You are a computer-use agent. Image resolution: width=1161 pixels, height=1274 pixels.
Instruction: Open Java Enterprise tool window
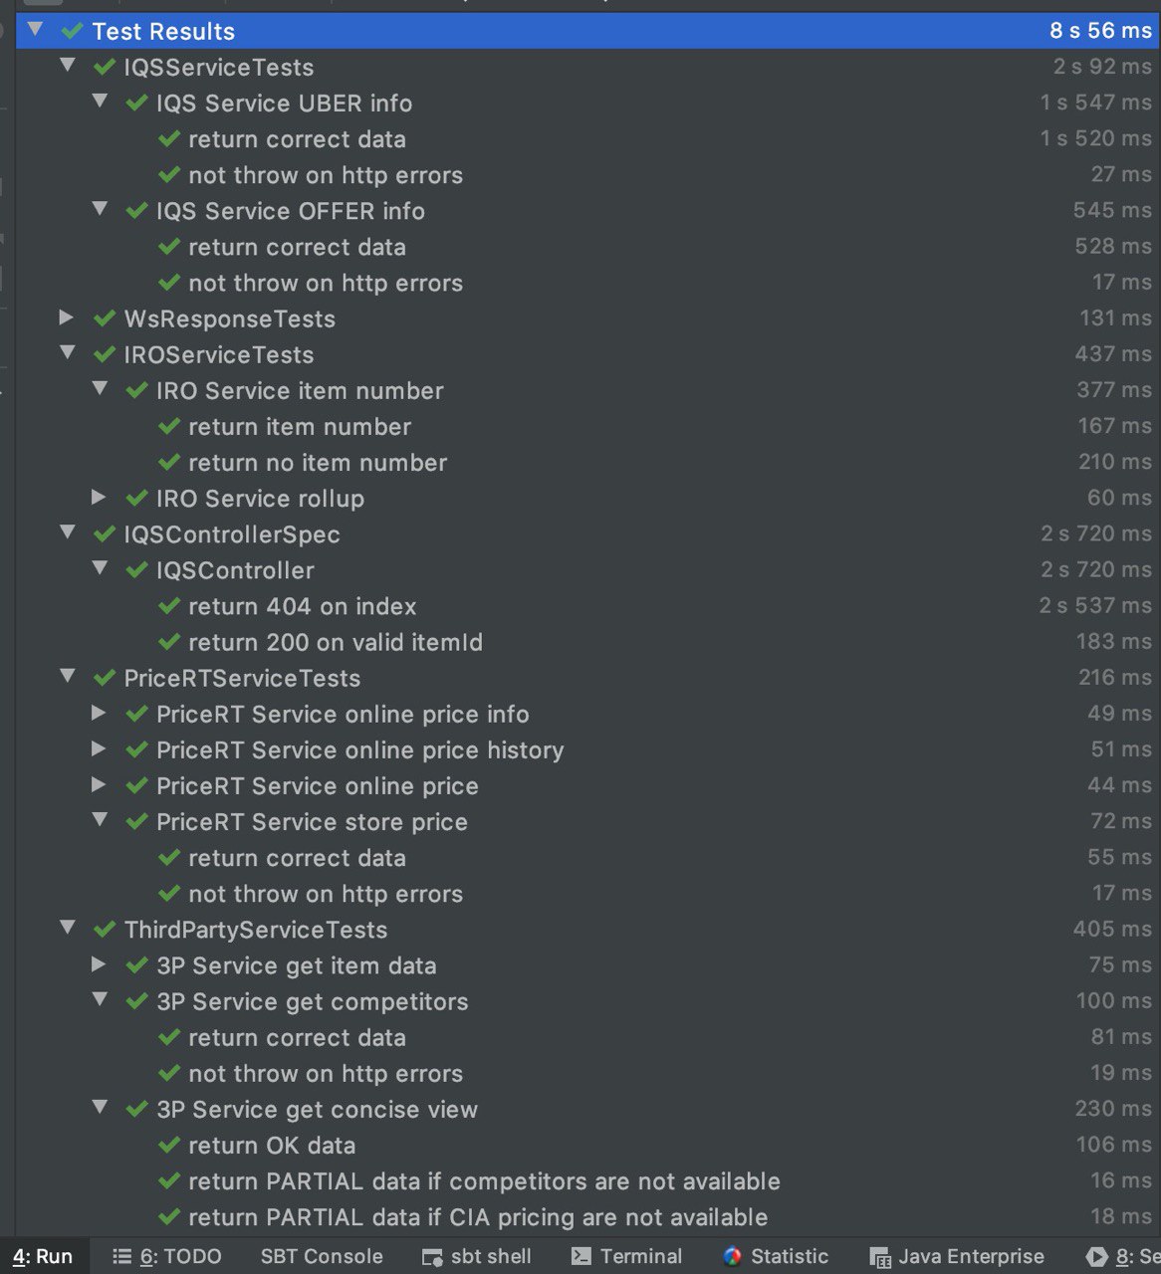(957, 1256)
